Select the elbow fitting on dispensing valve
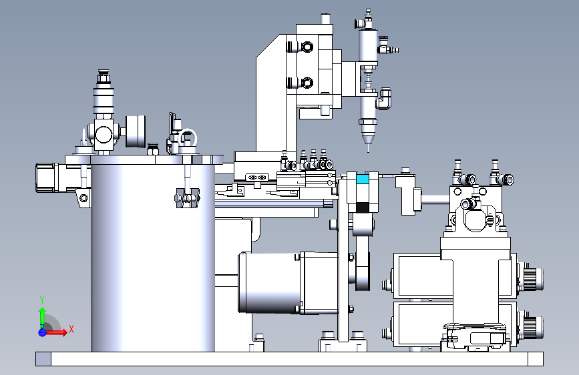Screen dimensions: 579x375 [384, 99]
